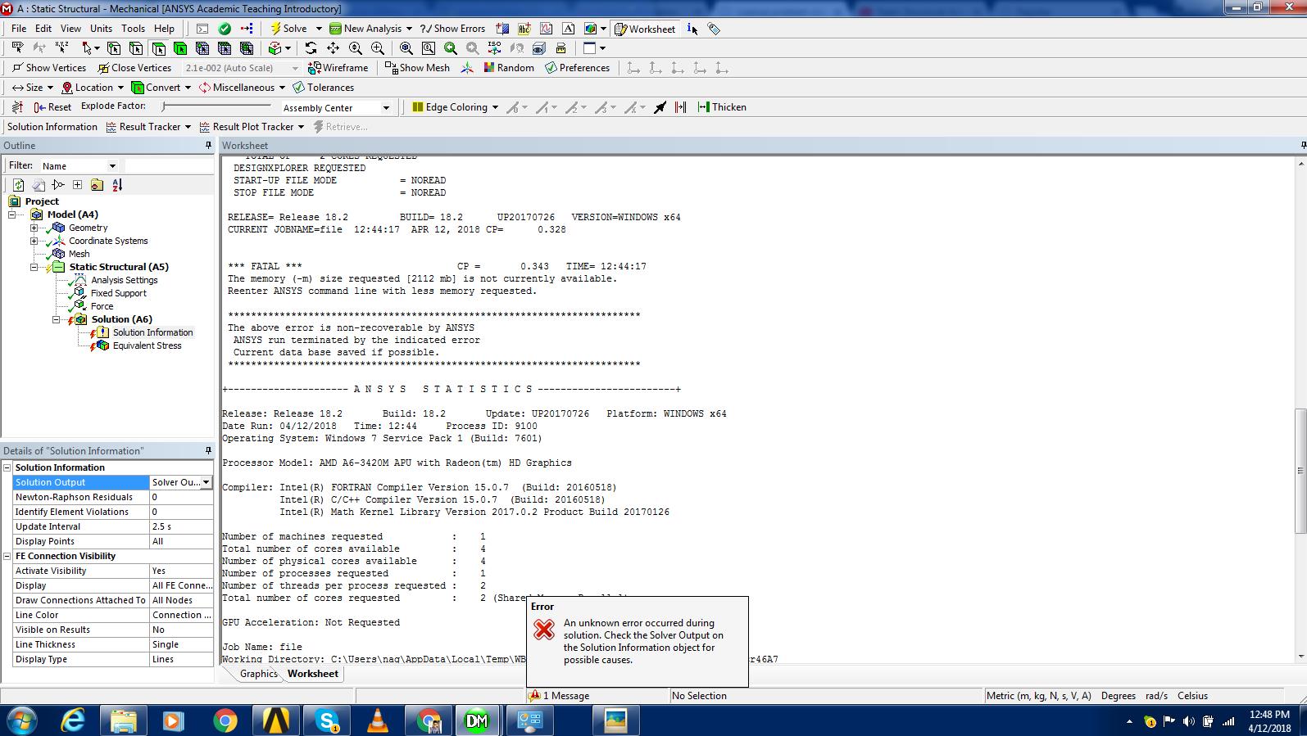Select the Box Zoom tool
This screenshot has height=736, width=1307.
[x=377, y=48]
